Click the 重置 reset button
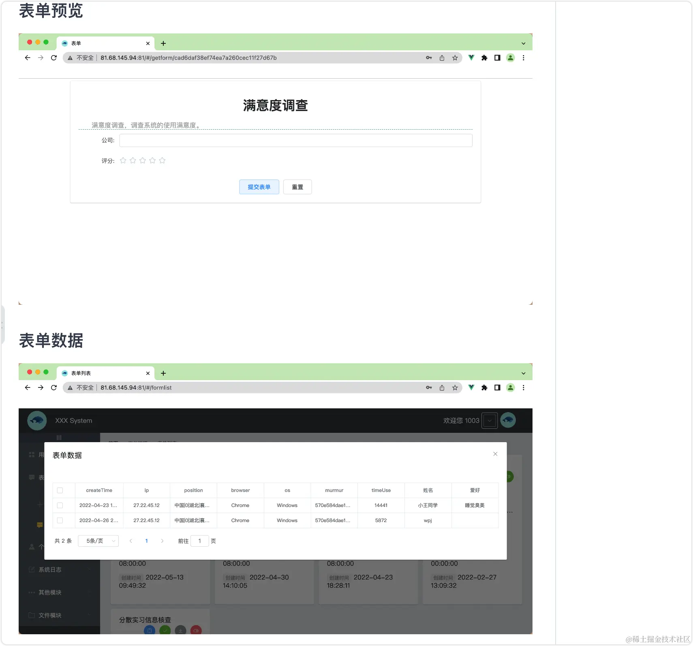 (297, 187)
